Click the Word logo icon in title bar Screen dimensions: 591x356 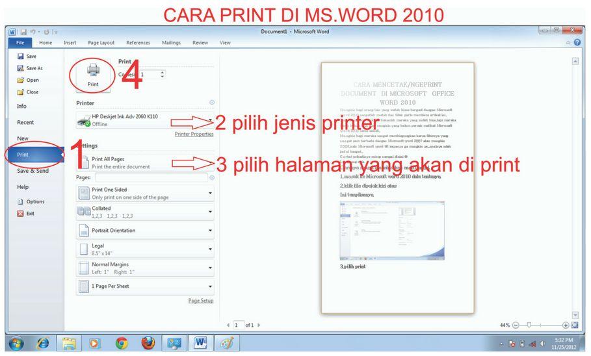[x=12, y=32]
